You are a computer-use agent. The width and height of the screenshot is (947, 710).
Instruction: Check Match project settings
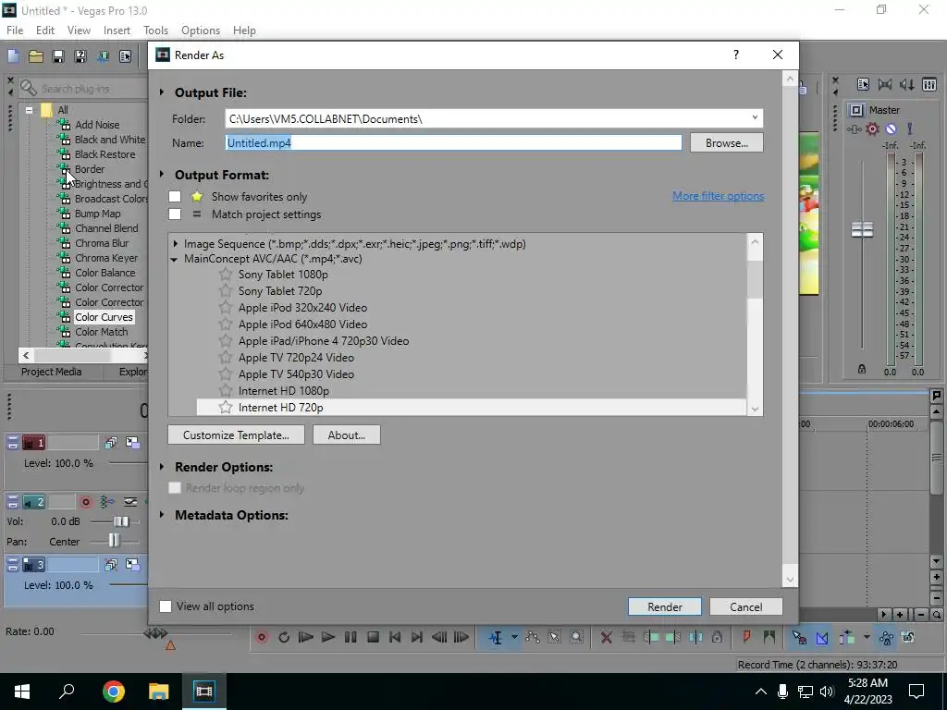click(x=175, y=214)
